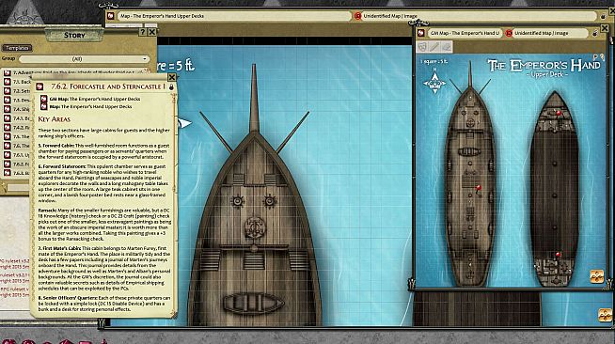Click the red unidentified icon in GM Map window
This screenshot has width=615, height=344.
click(x=509, y=33)
